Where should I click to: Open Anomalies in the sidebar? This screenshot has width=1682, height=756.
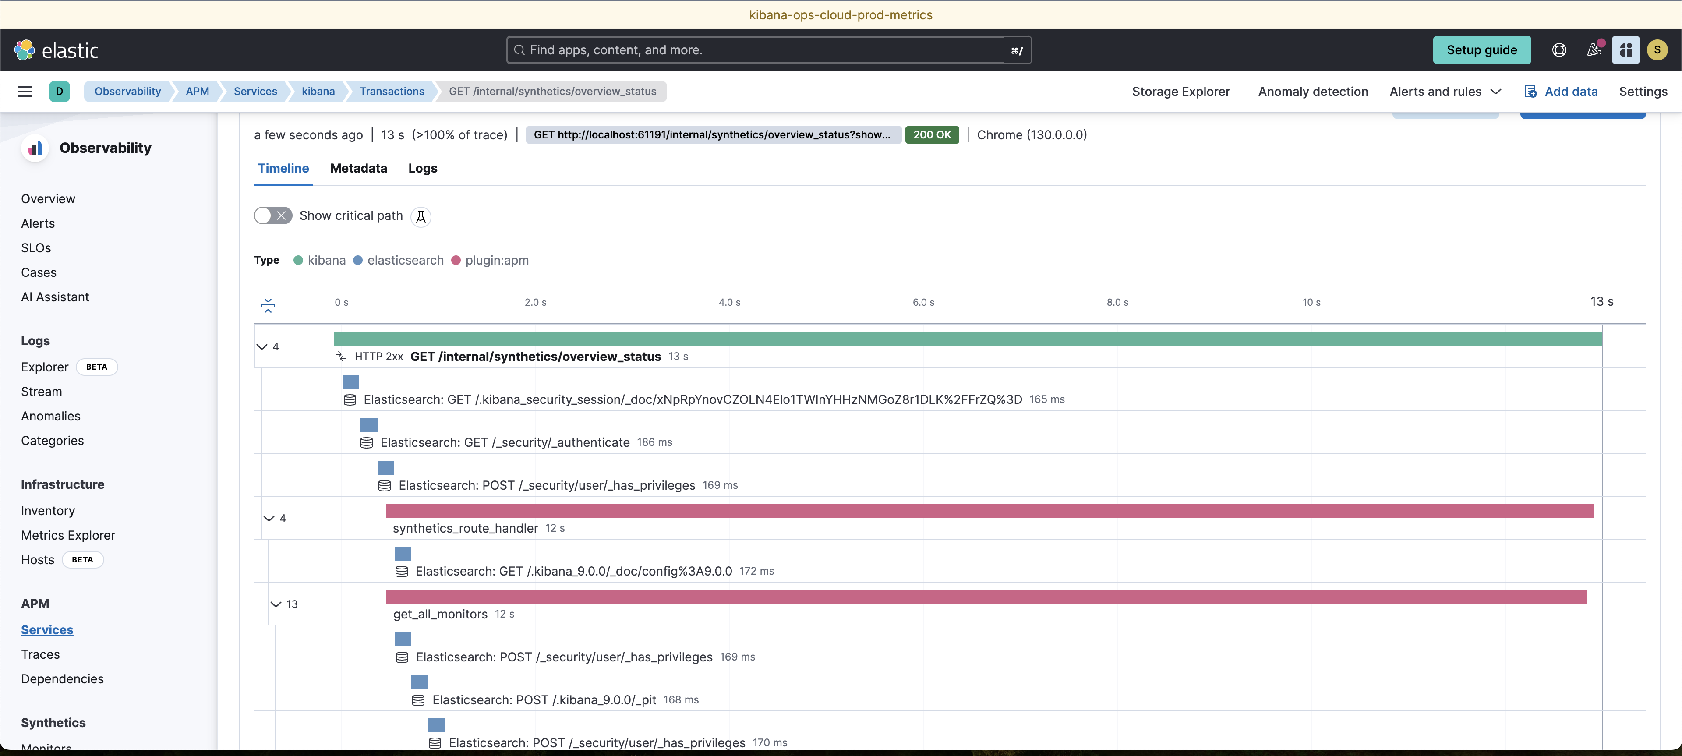coord(50,417)
